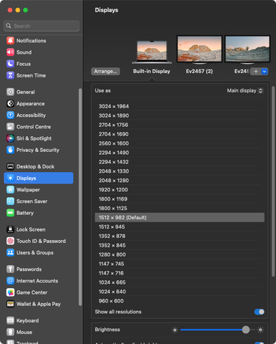Choose resolution 1352 × 845

click(x=179, y=245)
